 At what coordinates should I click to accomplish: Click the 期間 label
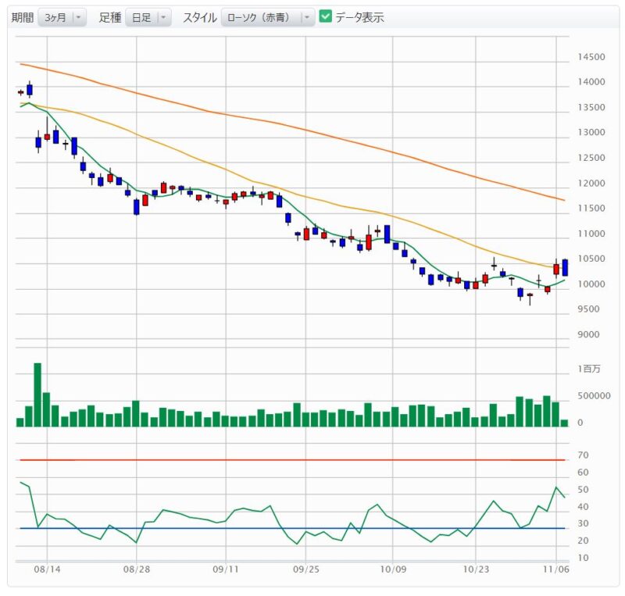click(x=23, y=17)
